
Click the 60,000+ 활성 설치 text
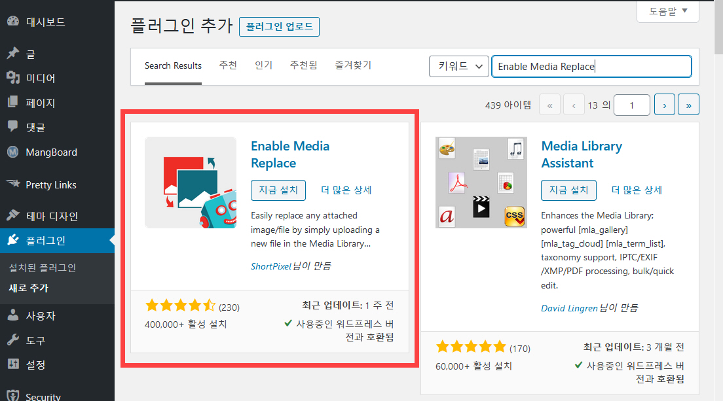point(473,366)
